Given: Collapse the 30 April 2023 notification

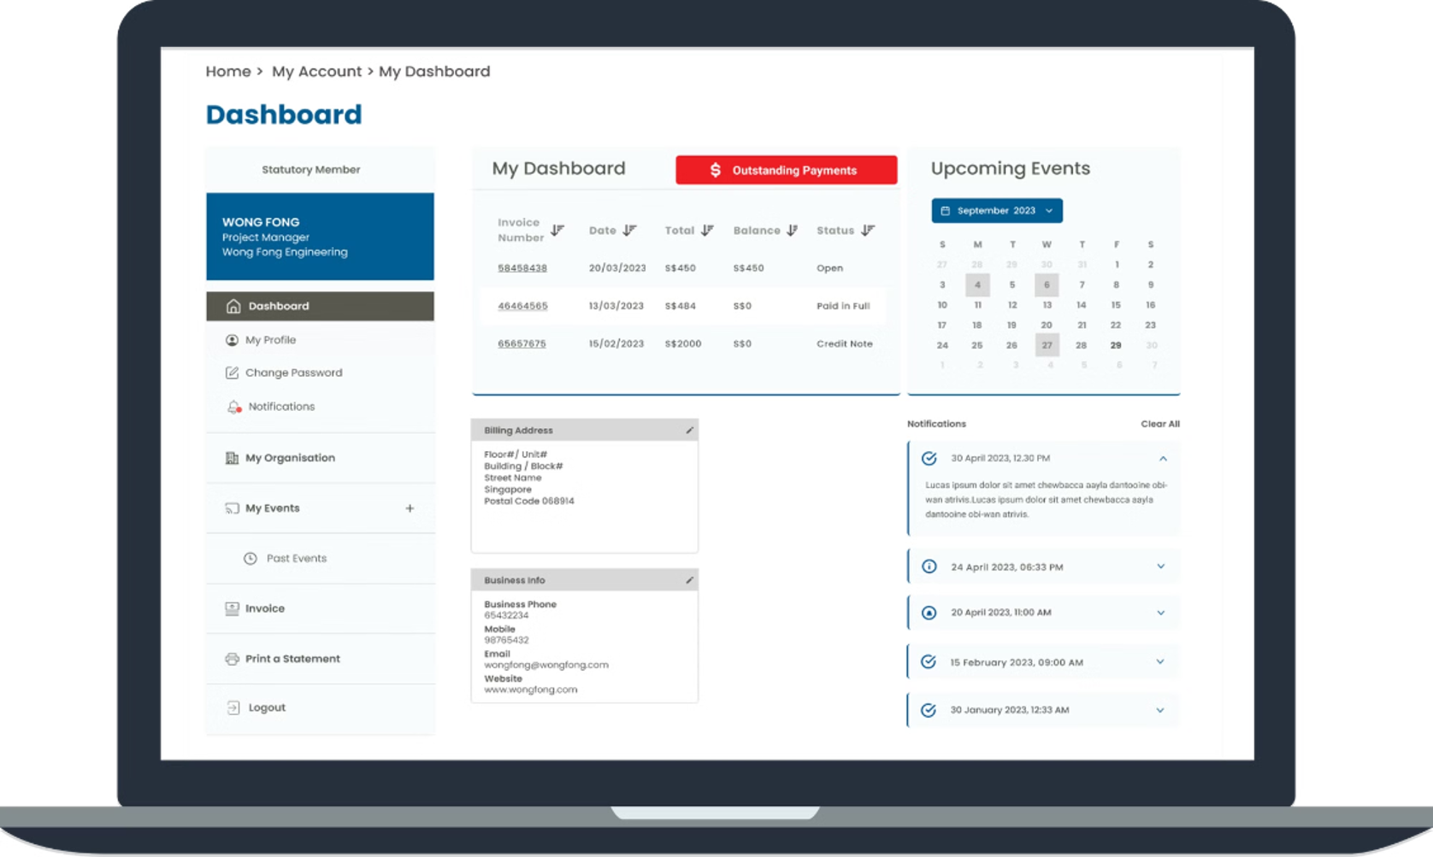Looking at the screenshot, I should point(1163,459).
